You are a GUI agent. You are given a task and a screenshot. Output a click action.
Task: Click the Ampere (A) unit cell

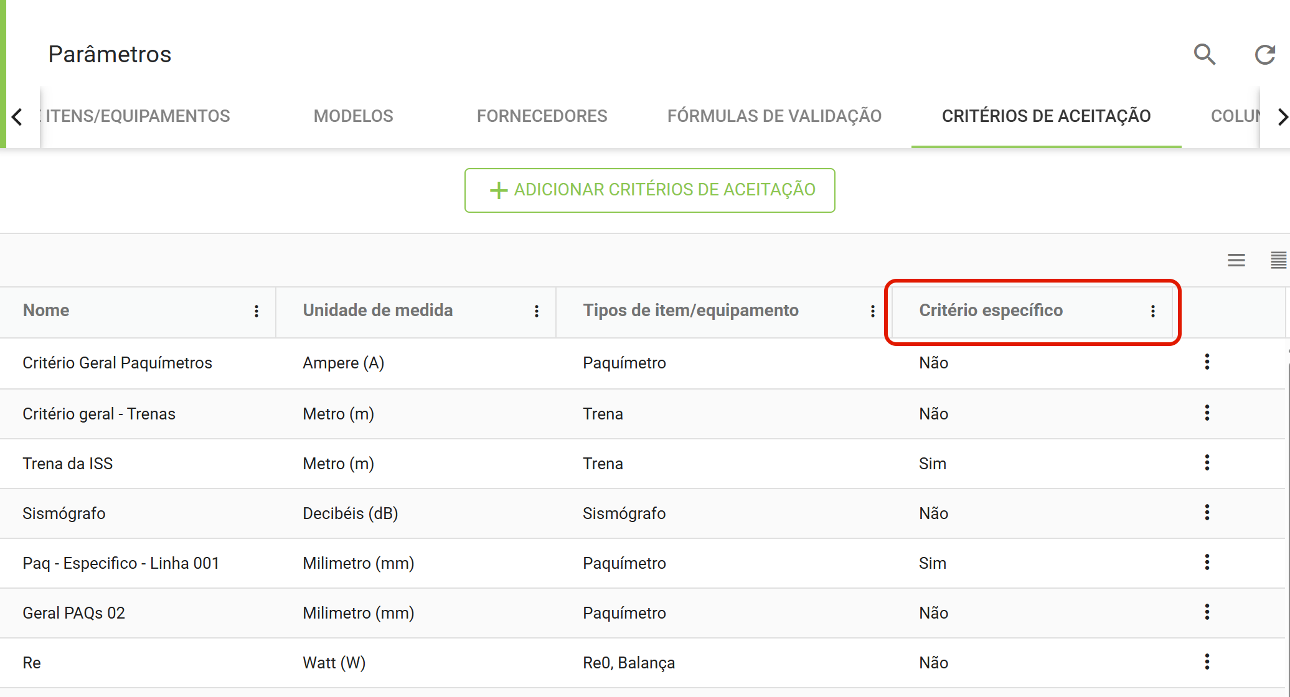click(x=344, y=363)
